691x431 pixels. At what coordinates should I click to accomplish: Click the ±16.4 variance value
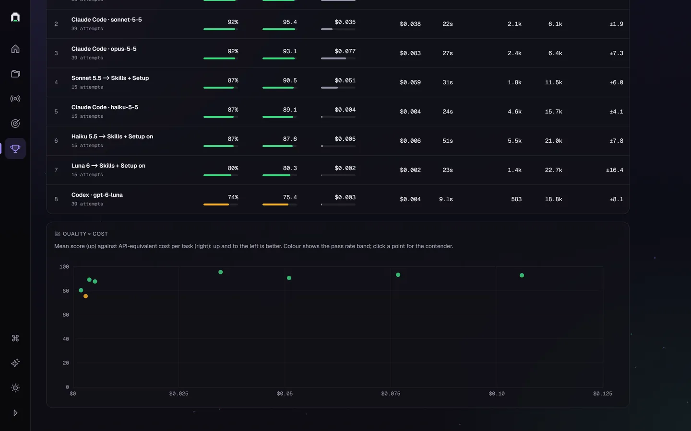(615, 170)
